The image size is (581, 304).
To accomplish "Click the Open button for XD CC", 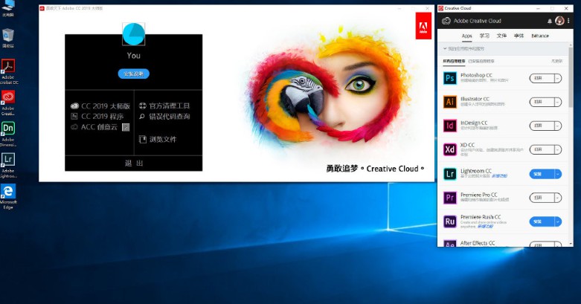I will click(x=542, y=149).
